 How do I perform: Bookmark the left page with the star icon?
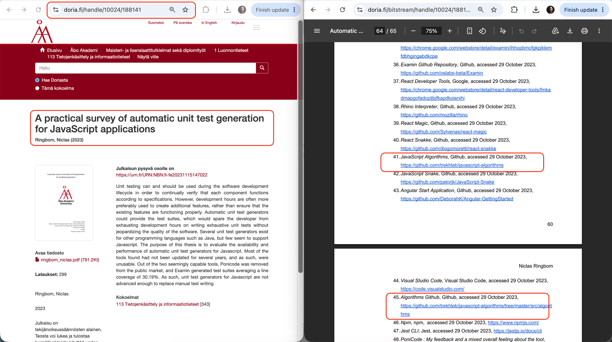[x=185, y=10]
